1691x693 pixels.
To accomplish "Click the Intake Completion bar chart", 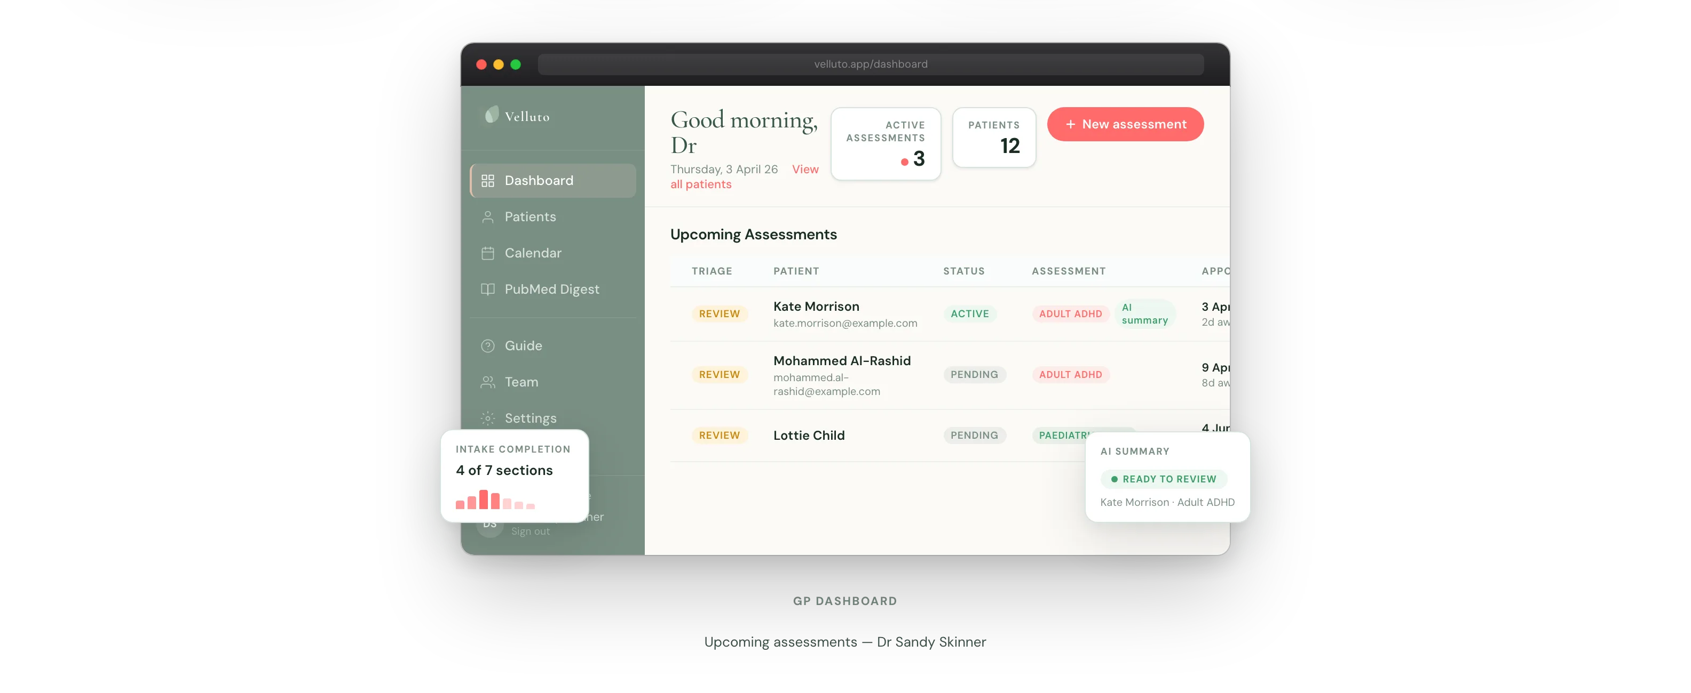I will (x=496, y=499).
